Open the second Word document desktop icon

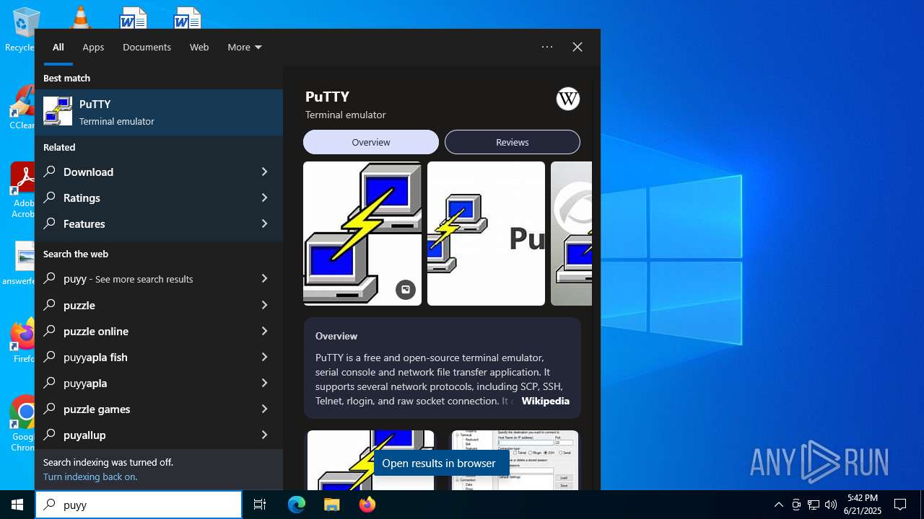click(x=187, y=18)
